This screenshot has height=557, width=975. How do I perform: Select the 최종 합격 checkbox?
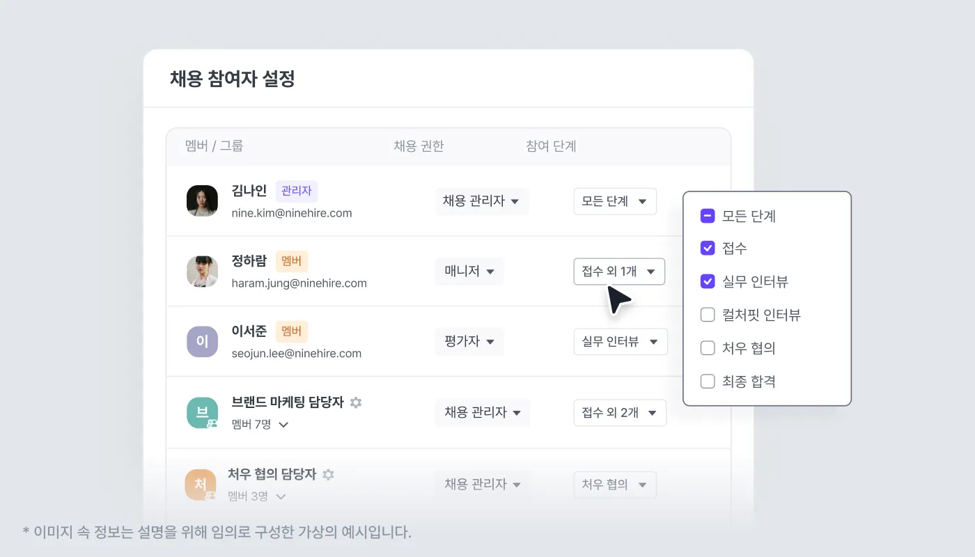[708, 381]
